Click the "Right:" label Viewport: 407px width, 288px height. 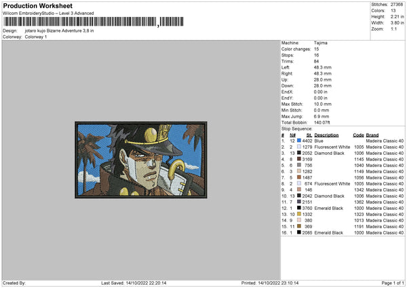287,73
